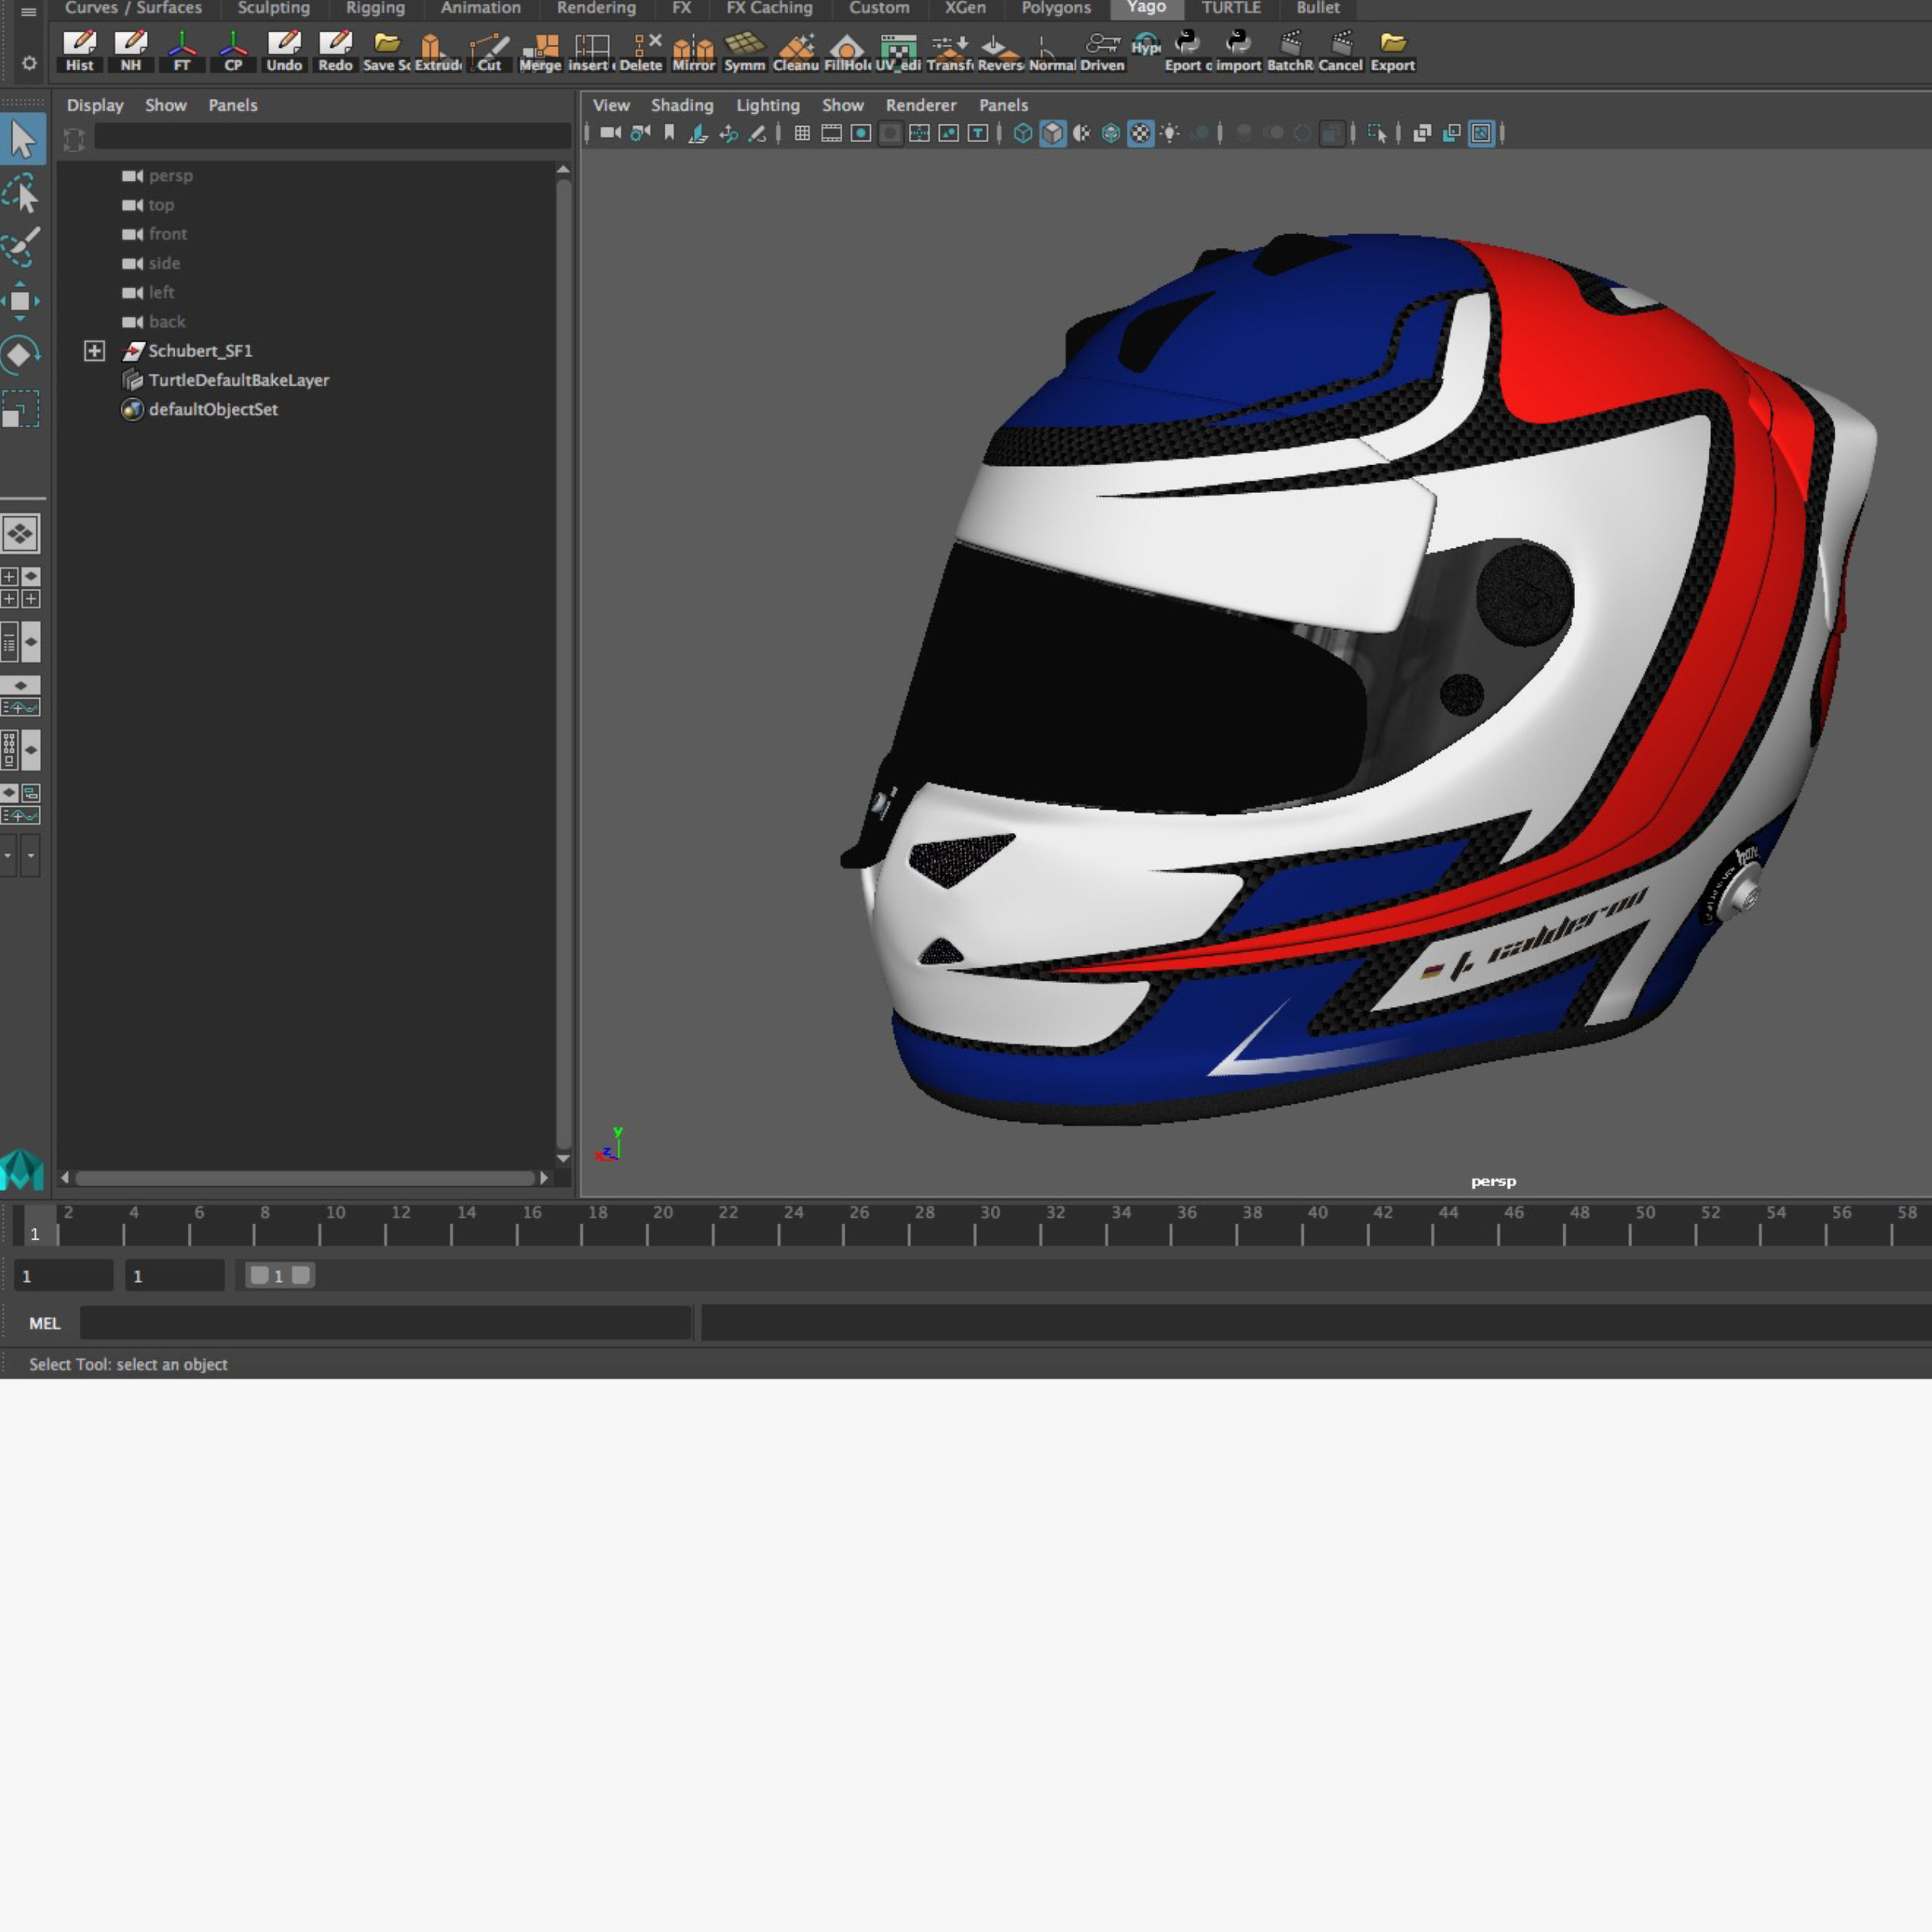Switch to the Rotate tool
The image size is (1932, 1932).
point(20,355)
